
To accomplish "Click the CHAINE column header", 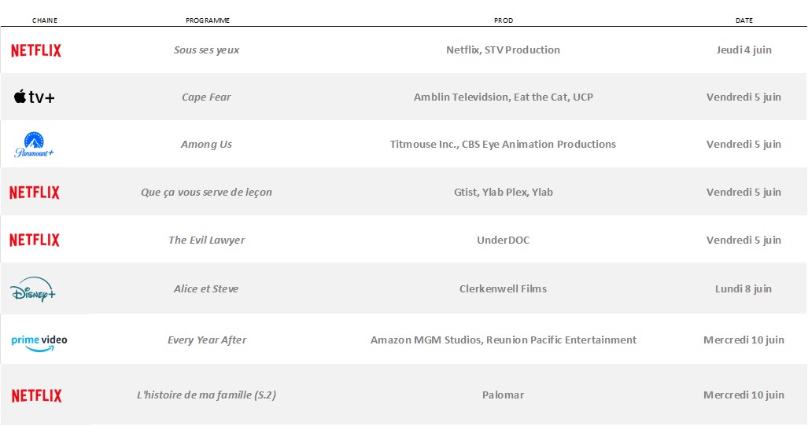I will (45, 20).
